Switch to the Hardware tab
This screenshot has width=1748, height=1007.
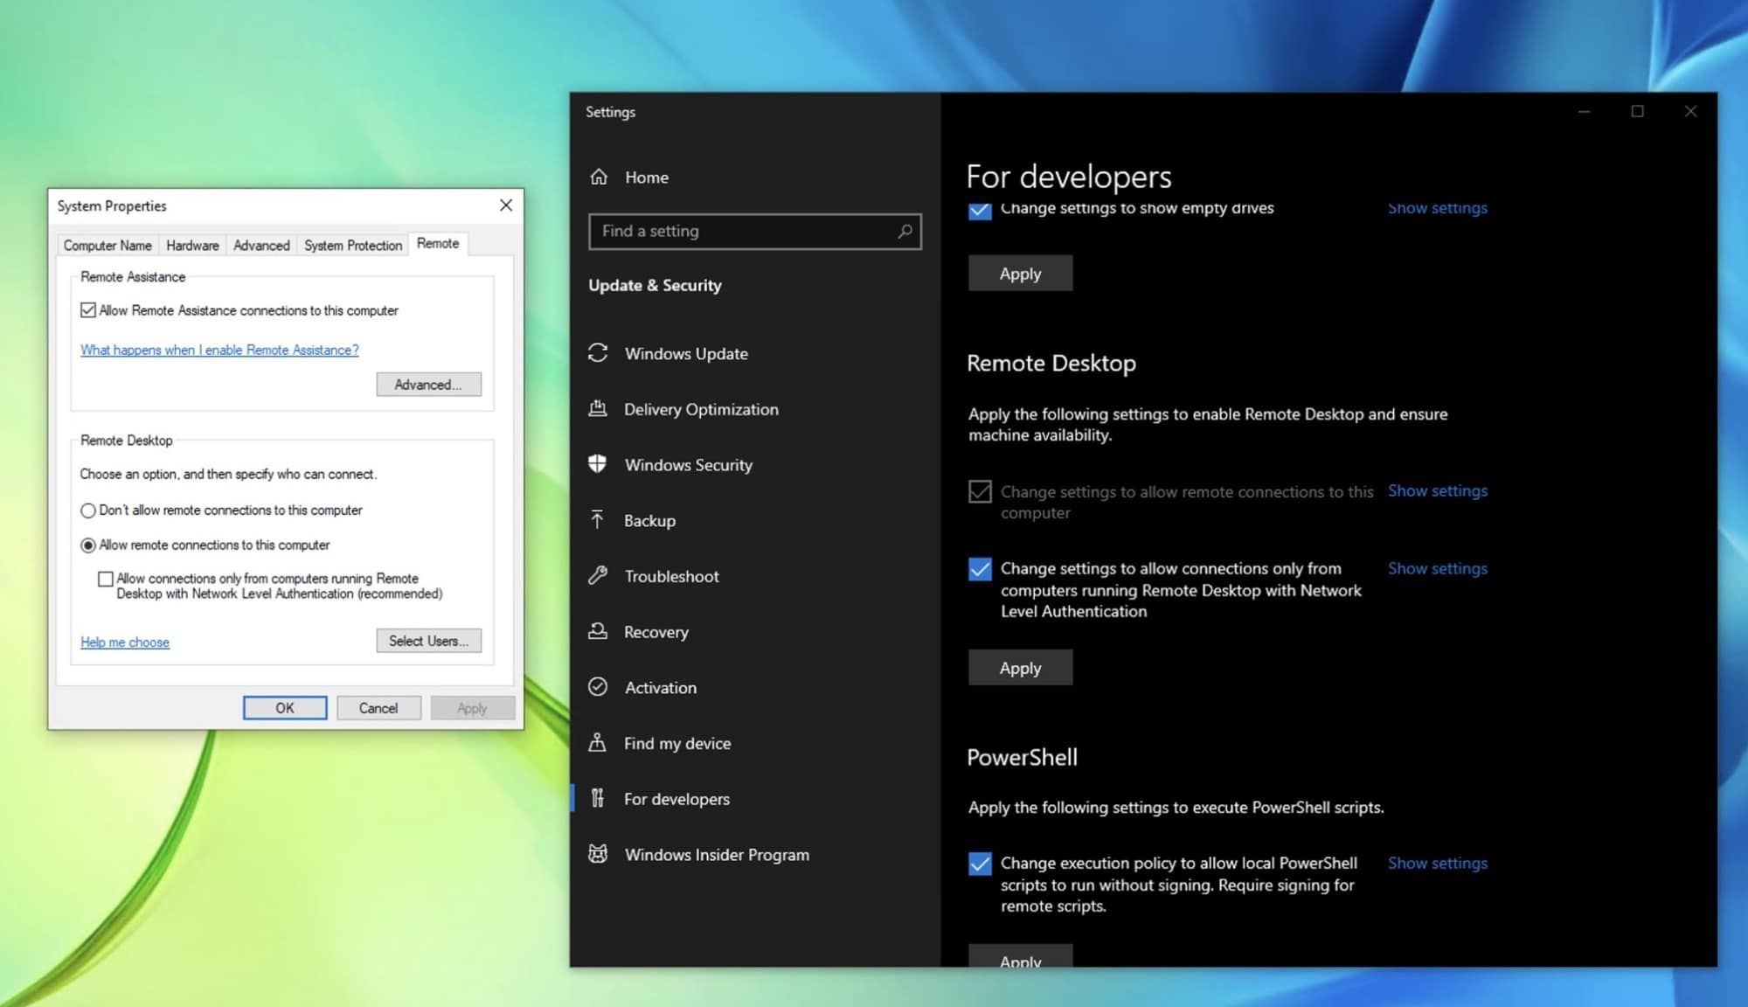point(192,246)
